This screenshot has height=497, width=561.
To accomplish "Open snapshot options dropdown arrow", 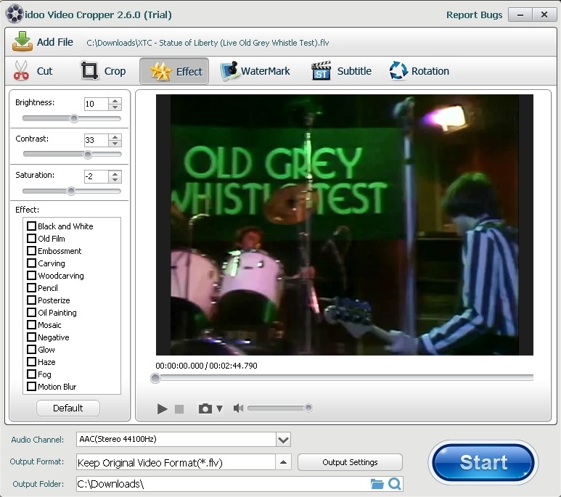I will click(x=220, y=408).
